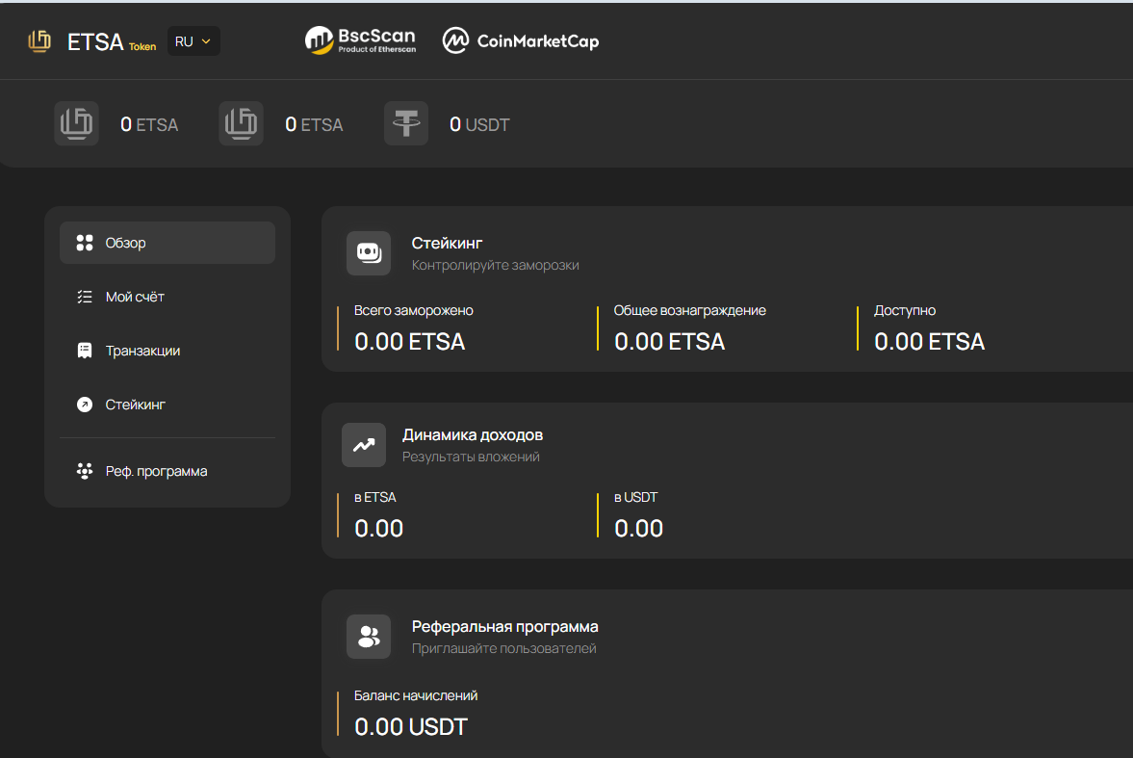Click the Мой счёт checklist icon
The width and height of the screenshot is (1133, 758).
(x=85, y=297)
